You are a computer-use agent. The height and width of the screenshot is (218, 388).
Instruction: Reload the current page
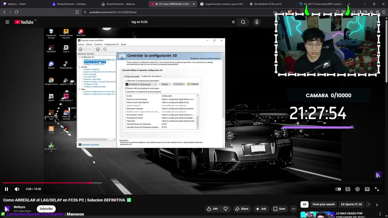click(16, 12)
